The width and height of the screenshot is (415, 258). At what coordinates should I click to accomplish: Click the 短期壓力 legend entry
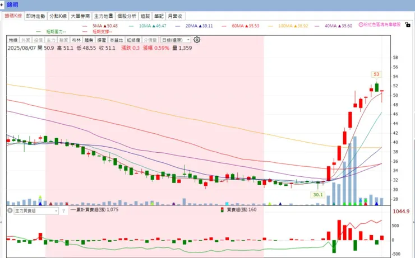(x=51, y=32)
